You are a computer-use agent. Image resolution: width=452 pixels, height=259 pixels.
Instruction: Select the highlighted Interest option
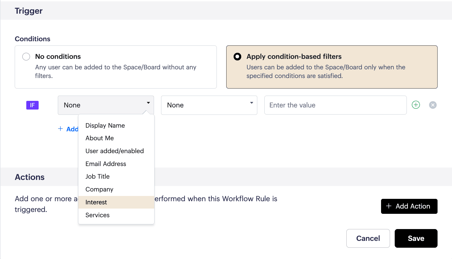point(96,202)
